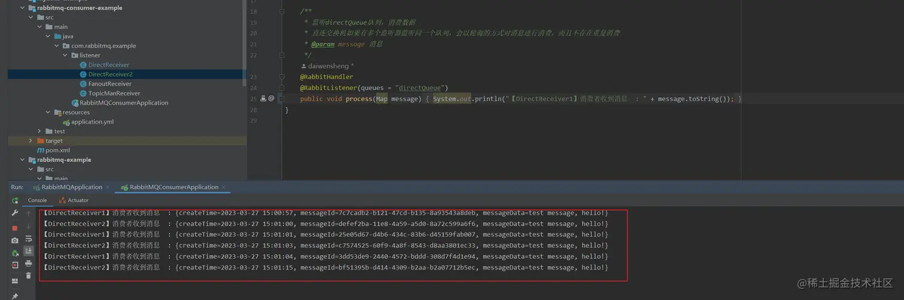Viewport: 904px width, 300px height.
Task: Click the last DirectReceiver2 console log line
Action: [x=326, y=268]
